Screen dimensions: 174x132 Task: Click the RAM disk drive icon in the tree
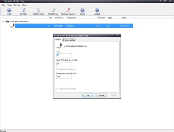point(13,26)
